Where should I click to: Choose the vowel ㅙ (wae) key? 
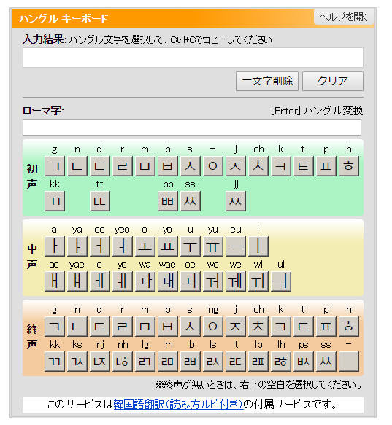point(168,281)
